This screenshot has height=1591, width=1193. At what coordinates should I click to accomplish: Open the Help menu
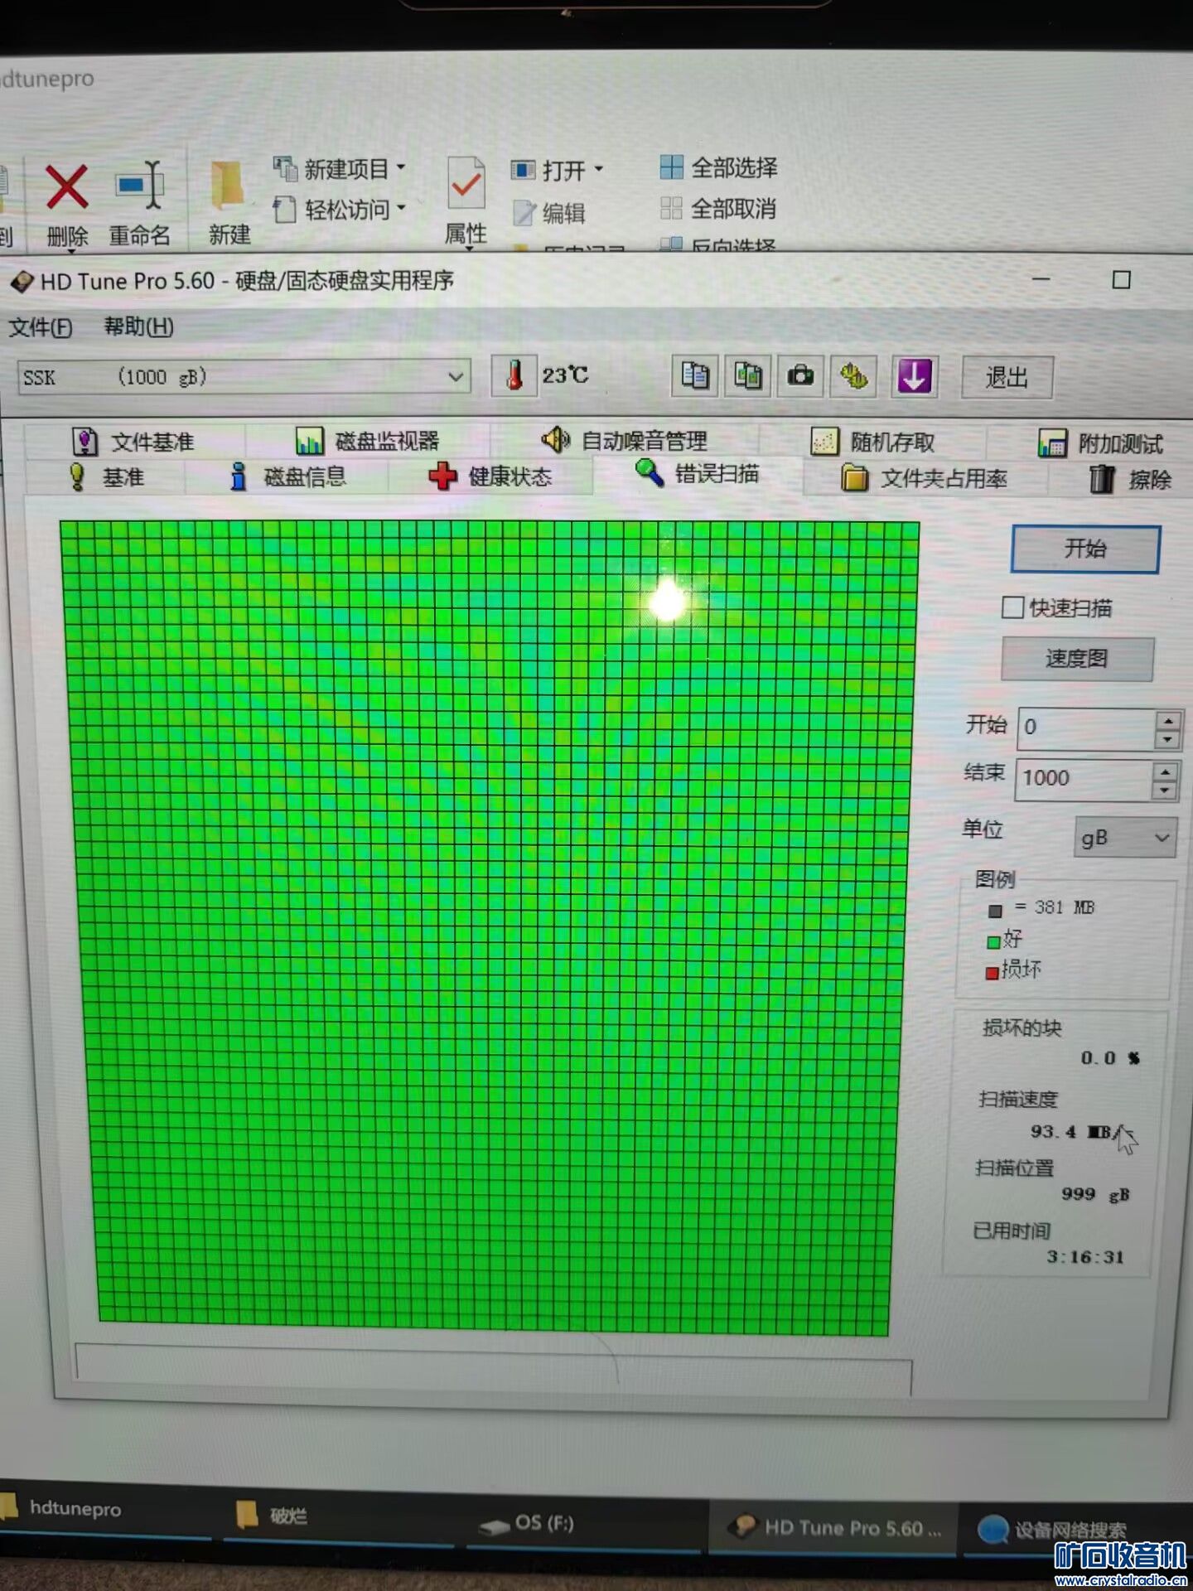138,326
